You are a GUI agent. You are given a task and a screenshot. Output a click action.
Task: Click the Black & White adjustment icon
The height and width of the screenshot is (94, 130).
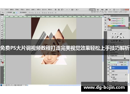(118, 37)
